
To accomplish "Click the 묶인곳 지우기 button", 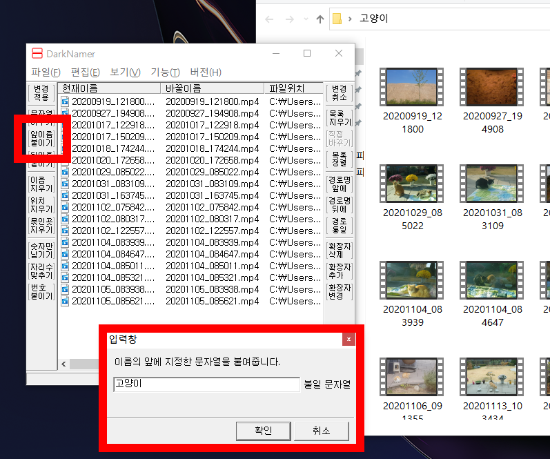I will [x=41, y=225].
